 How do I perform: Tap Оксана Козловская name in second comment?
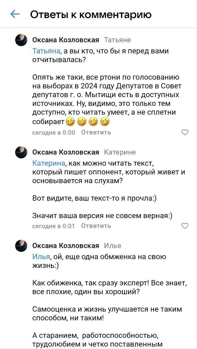point(65,152)
